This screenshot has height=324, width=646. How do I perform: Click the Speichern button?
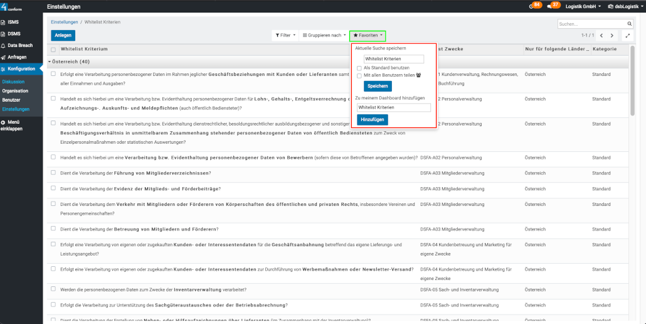tap(377, 86)
